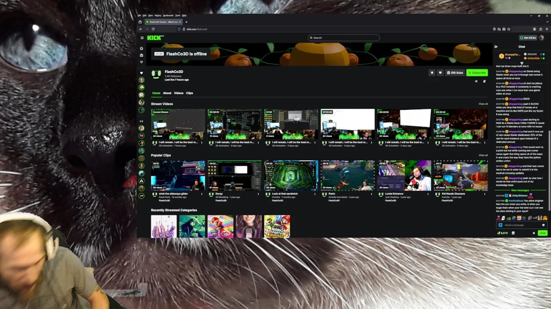
Task: Open the Kick sidebar hamburger menu
Action: [142, 38]
